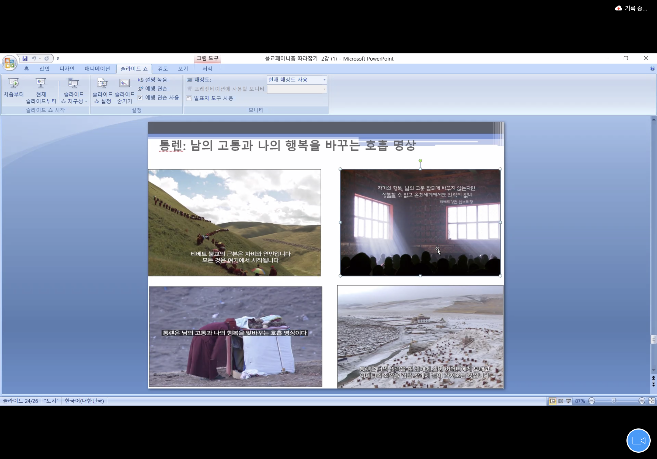This screenshot has width=657, height=459.
Task: Click the Office button logo
Action: point(9,63)
